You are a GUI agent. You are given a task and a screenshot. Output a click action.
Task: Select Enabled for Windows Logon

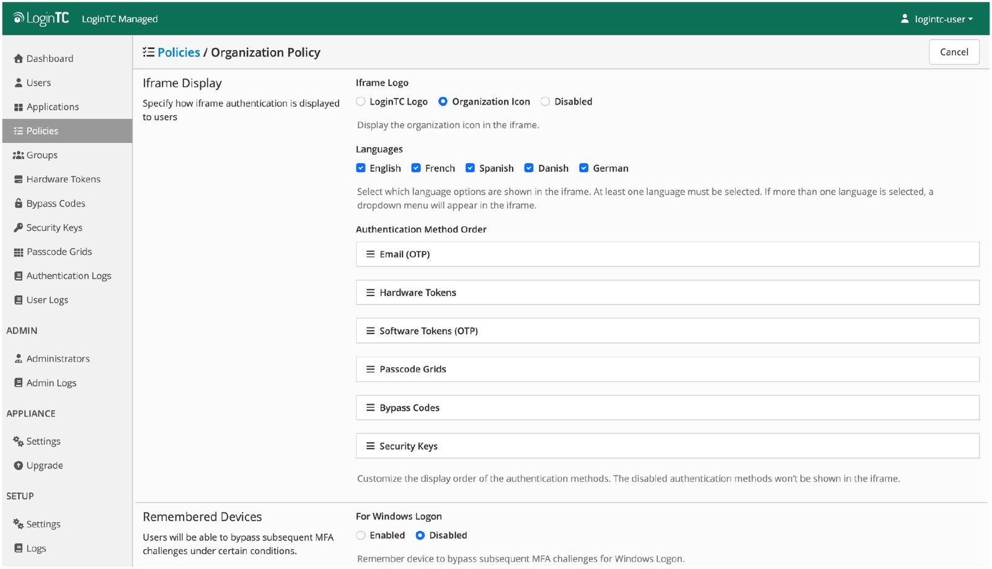point(361,535)
